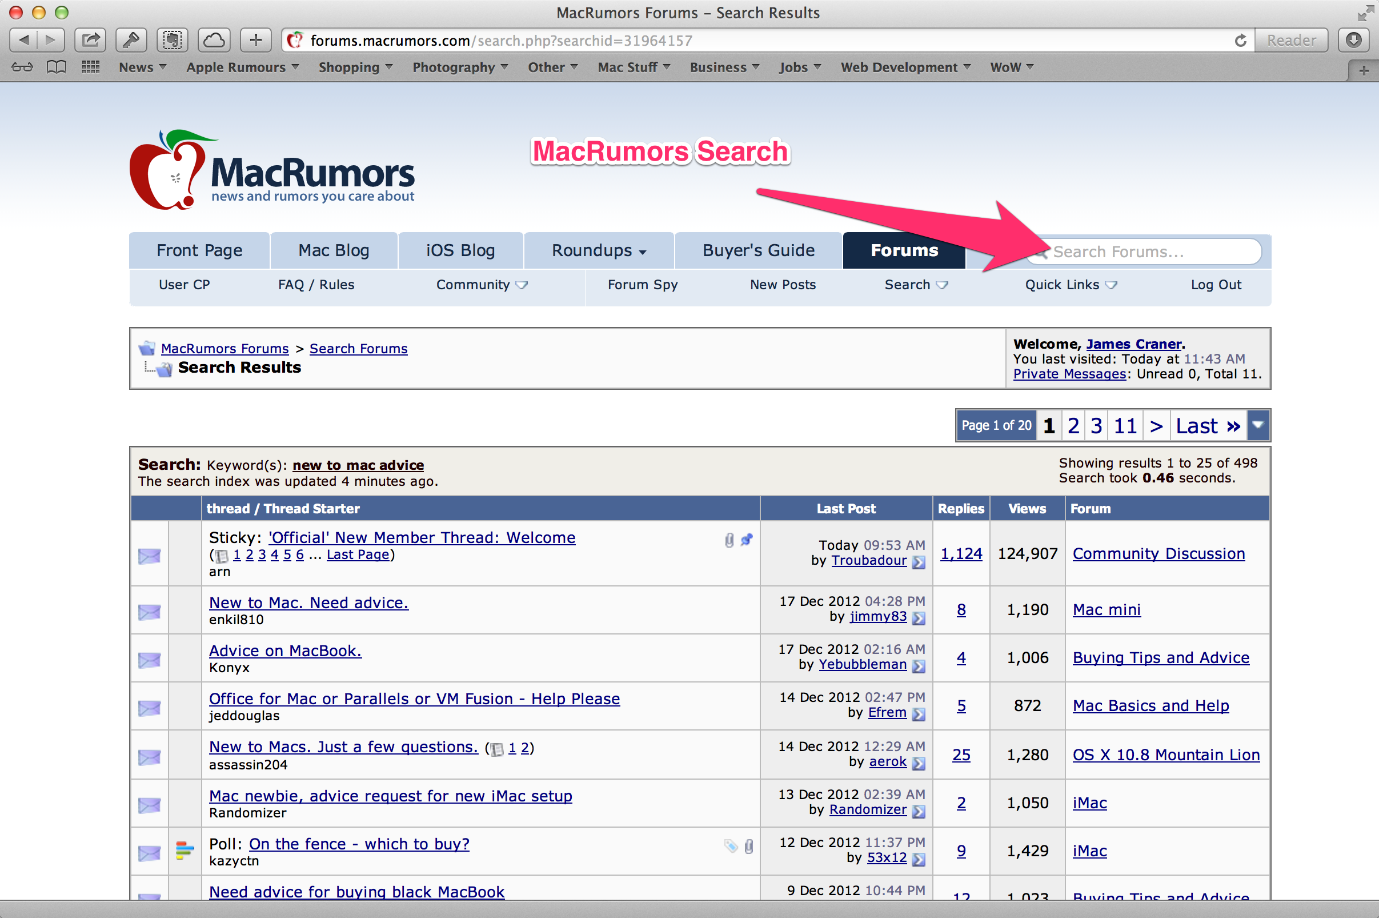
Task: Go to results page 2
Action: (x=1072, y=426)
